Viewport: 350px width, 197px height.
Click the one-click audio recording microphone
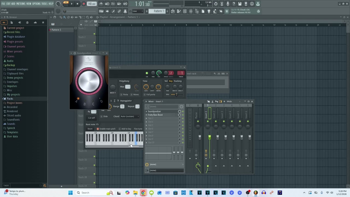[x=228, y=4]
